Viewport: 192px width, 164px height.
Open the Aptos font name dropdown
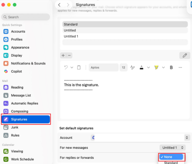(x=104, y=67)
